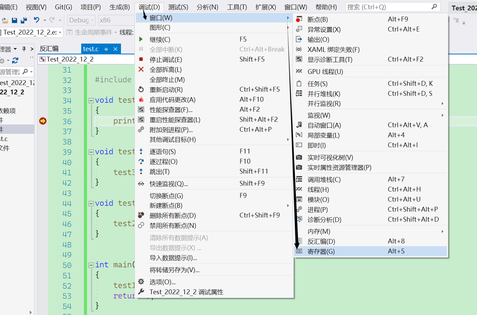Click the Output (输出) window icon
This screenshot has width=477, height=315.
(x=299, y=39)
